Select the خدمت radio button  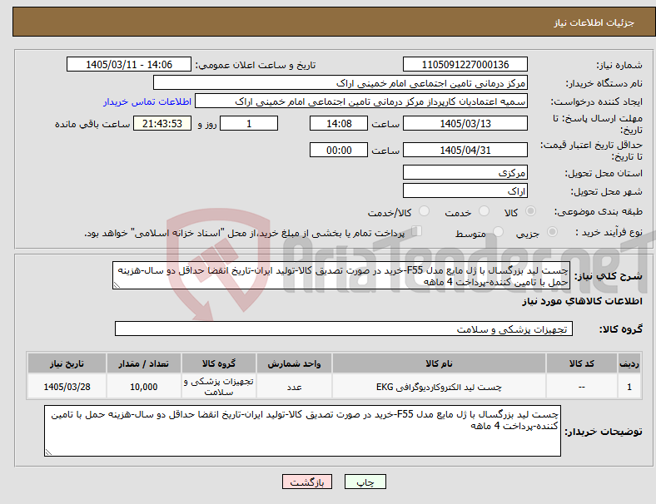pos(484,211)
